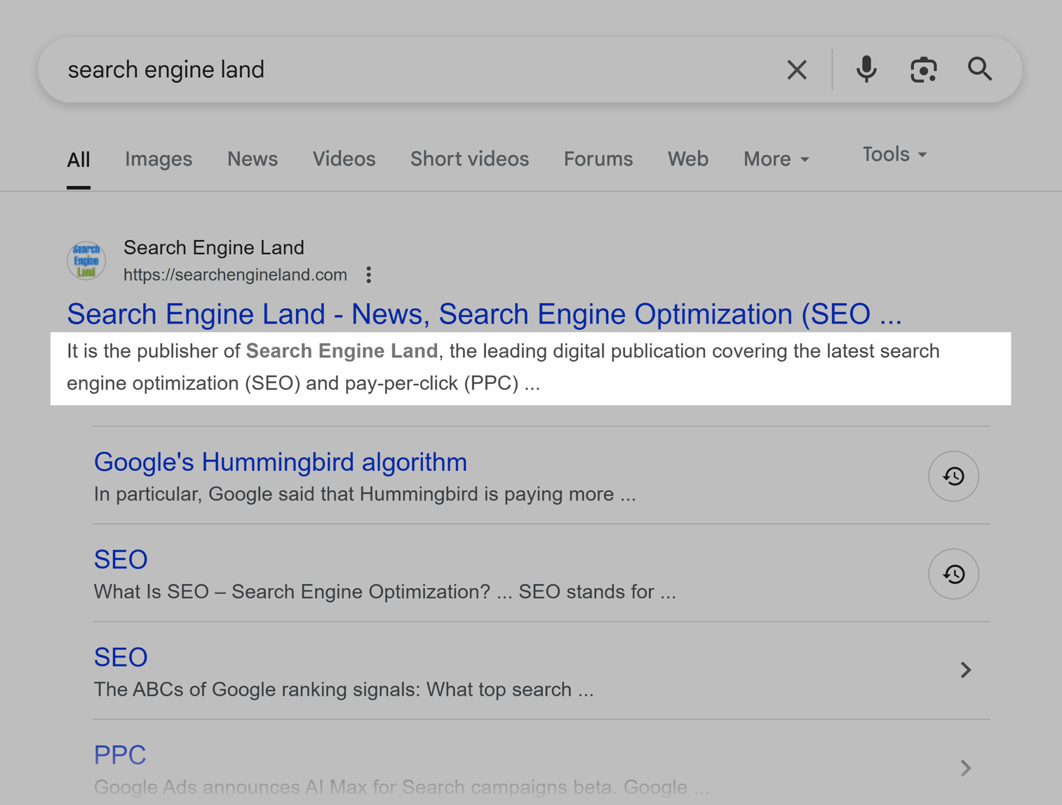Open the PPC sitelink
Viewport: 1062px width, 805px height.
(120, 755)
